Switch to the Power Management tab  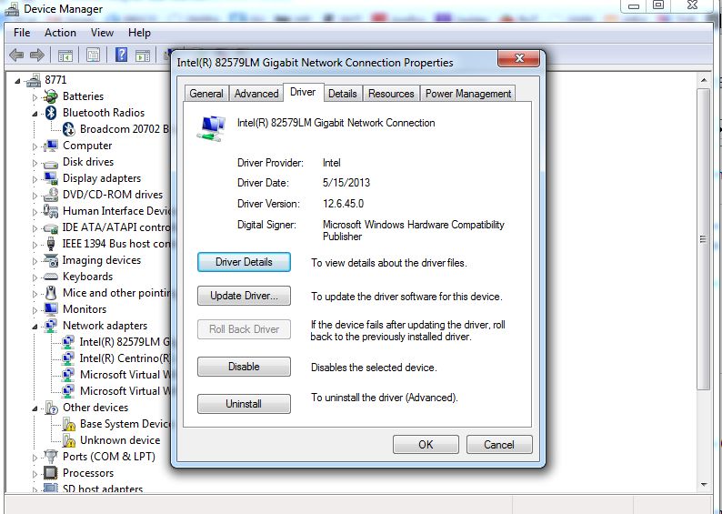coord(467,94)
